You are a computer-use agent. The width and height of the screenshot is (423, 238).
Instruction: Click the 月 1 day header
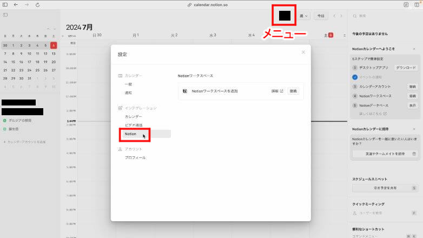click(x=135, y=35)
